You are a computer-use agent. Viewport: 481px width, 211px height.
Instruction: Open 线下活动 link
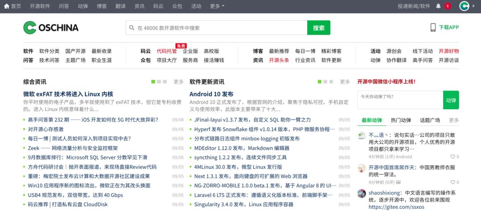pos(423,51)
